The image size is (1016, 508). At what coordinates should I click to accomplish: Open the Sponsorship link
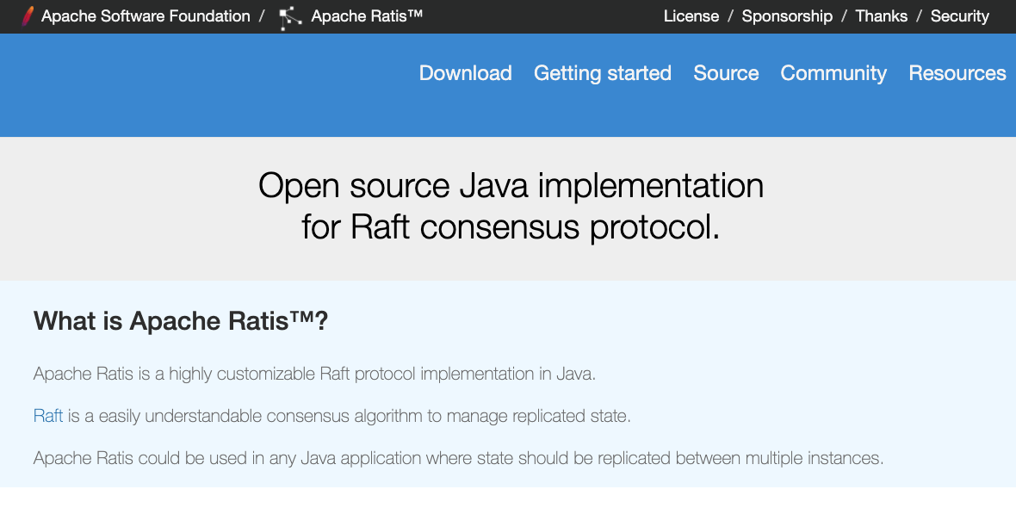pyautogui.click(x=787, y=16)
